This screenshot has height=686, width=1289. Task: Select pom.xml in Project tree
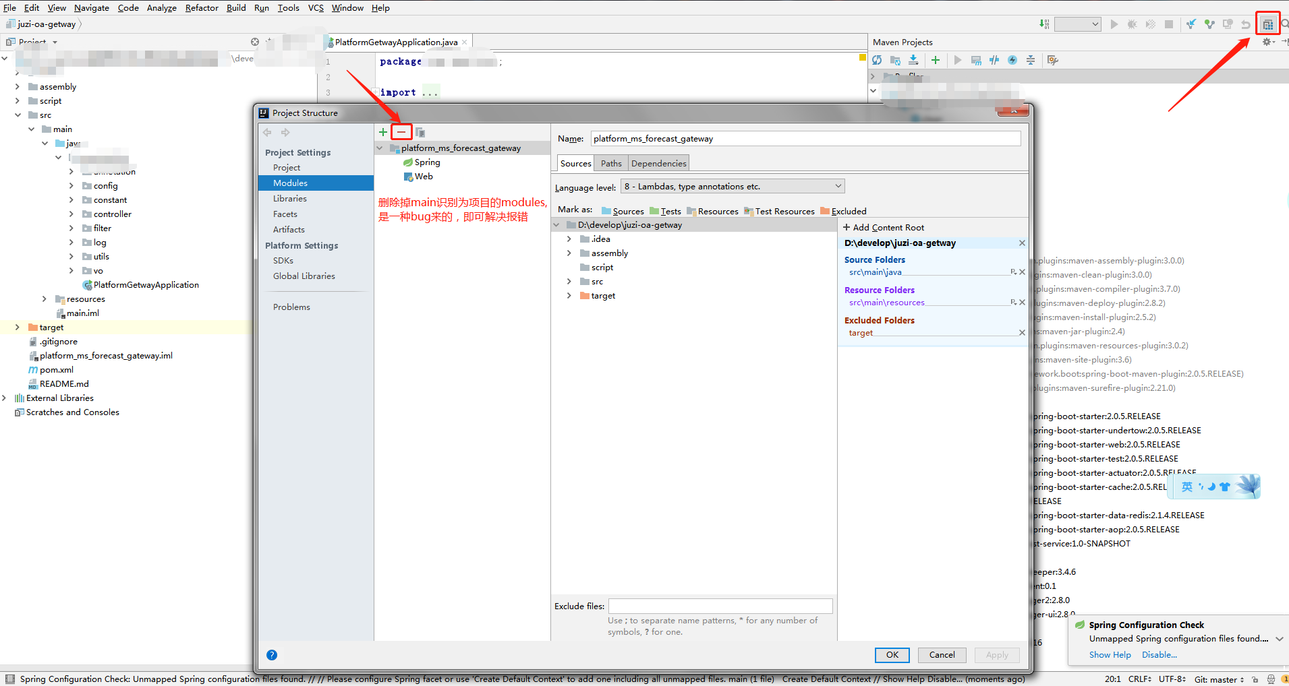point(51,370)
